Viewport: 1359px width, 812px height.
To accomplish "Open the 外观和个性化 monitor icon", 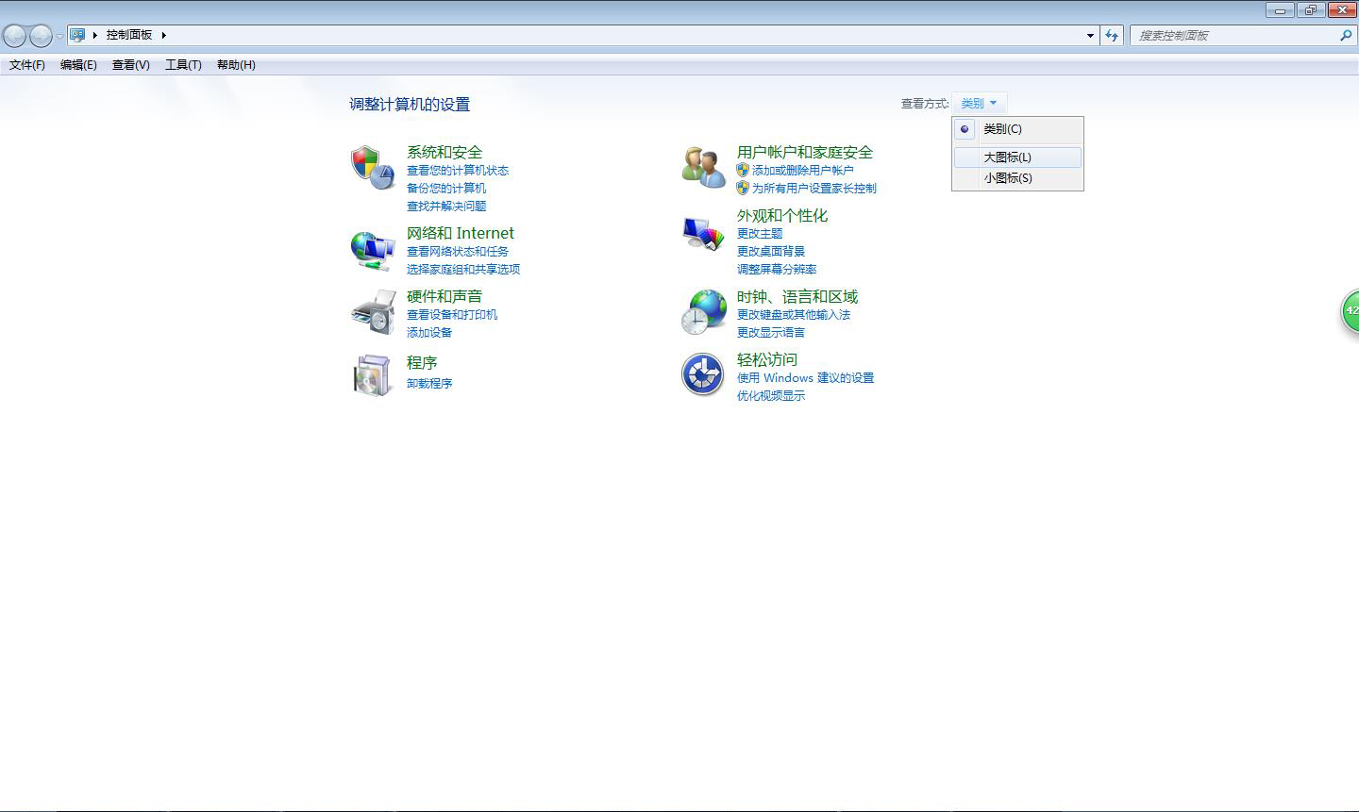I will [x=703, y=232].
